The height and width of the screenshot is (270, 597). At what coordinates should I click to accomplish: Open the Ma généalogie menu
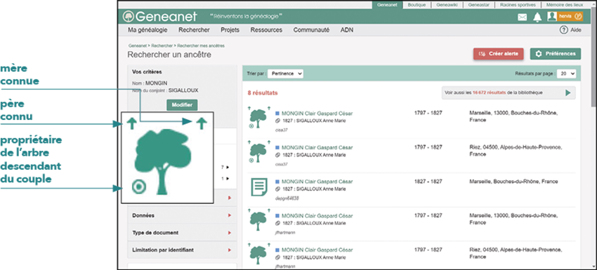147,30
